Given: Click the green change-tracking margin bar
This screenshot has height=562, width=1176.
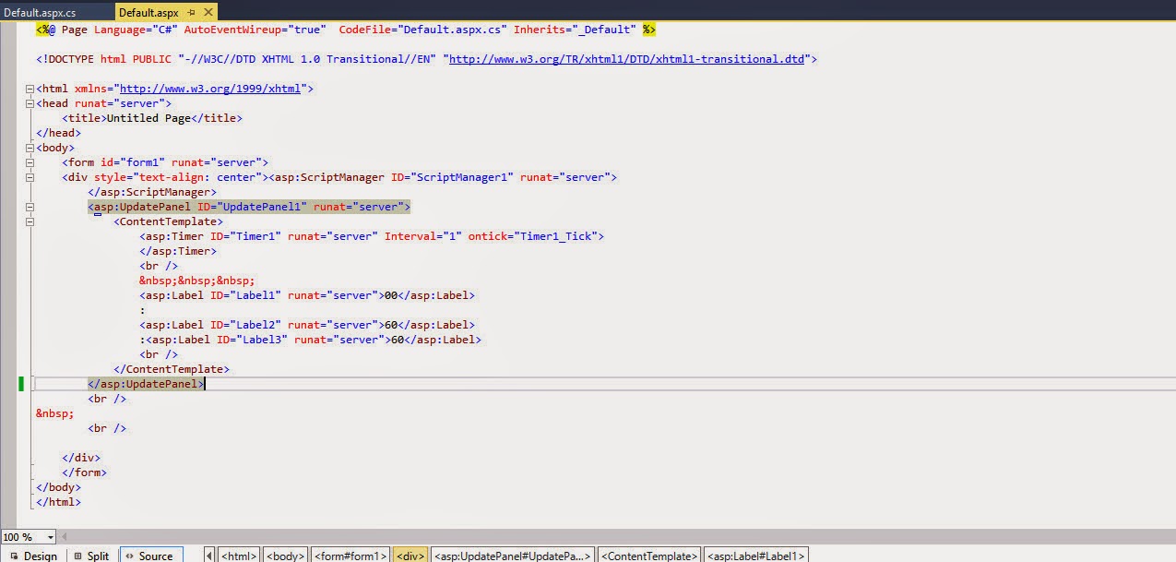Looking at the screenshot, I should pyautogui.click(x=19, y=384).
